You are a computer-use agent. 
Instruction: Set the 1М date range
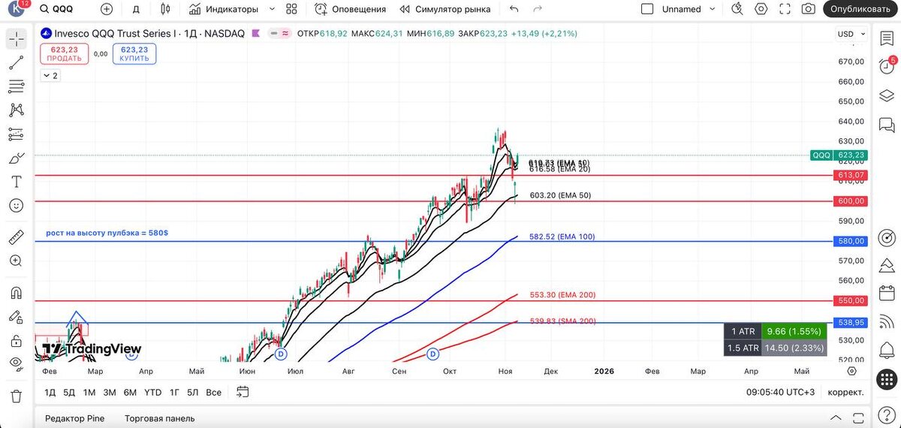89,392
